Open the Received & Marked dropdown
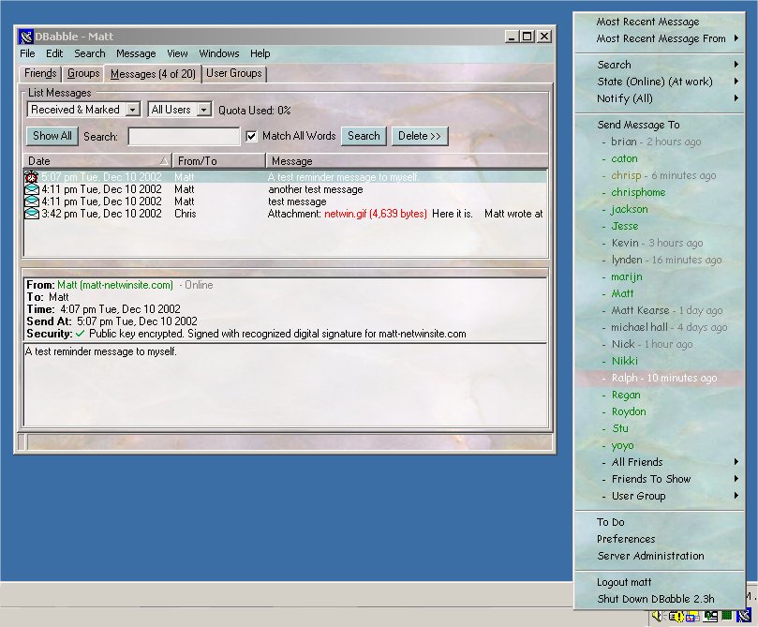 132,110
